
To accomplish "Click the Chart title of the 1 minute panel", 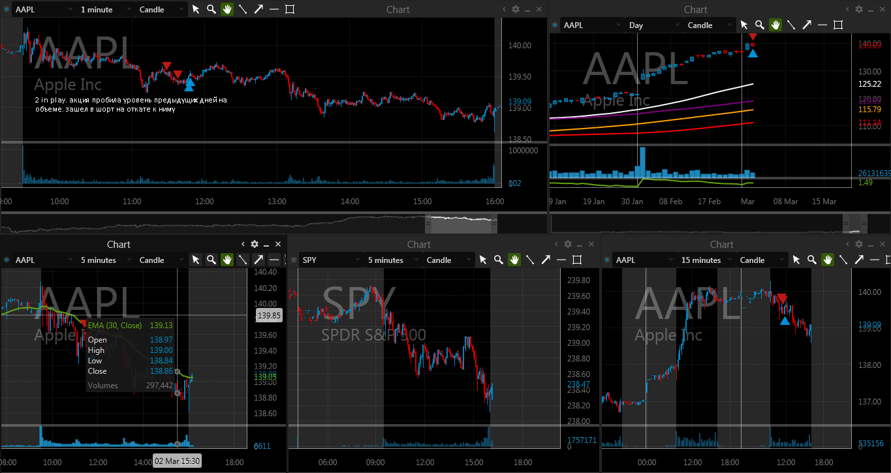I will pyautogui.click(x=398, y=9).
